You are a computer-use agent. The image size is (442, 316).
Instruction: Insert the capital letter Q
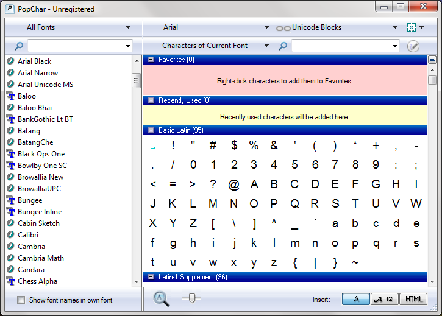[x=294, y=203]
